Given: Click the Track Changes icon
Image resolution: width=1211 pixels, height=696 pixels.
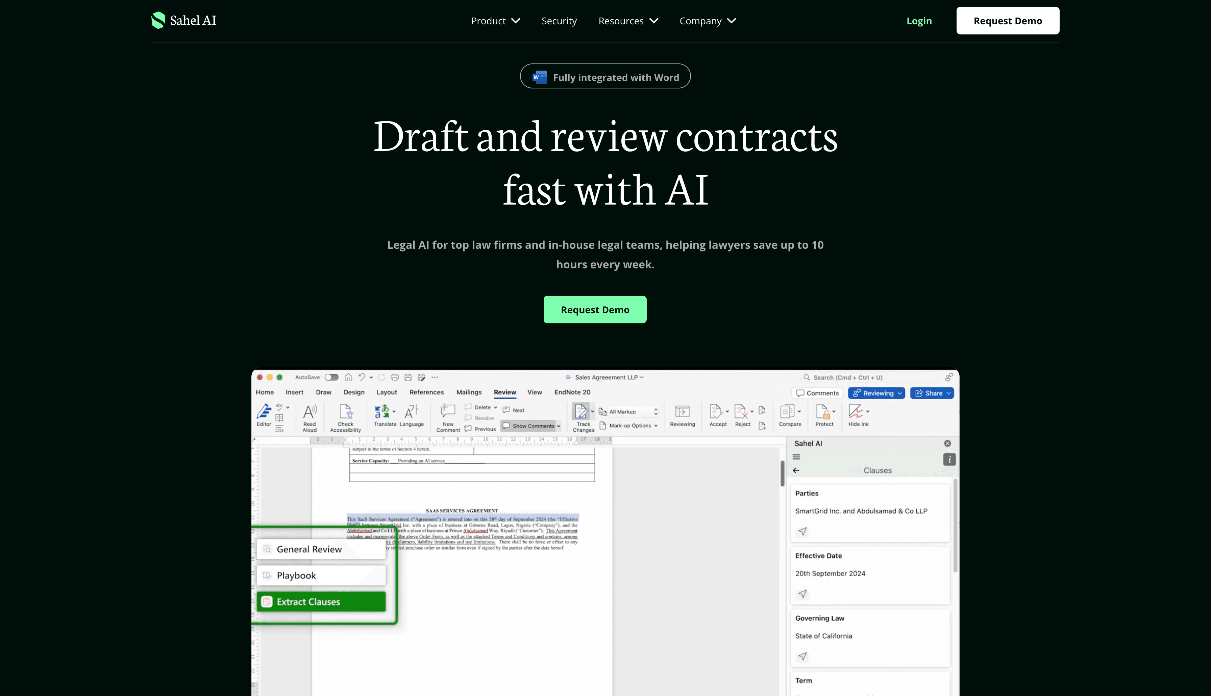Looking at the screenshot, I should [x=582, y=412].
